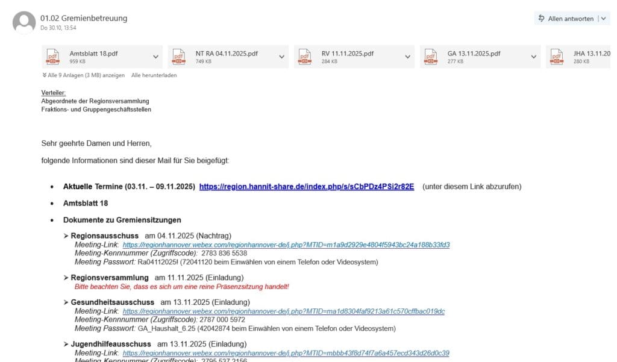Screen dimensions: 617x362
Task: Open dropdown for RV 11.11.2025.pdf
Action: [x=408, y=57]
